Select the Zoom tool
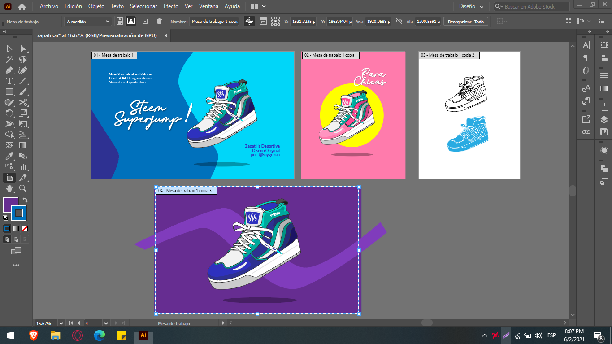The width and height of the screenshot is (612, 344). click(x=23, y=188)
